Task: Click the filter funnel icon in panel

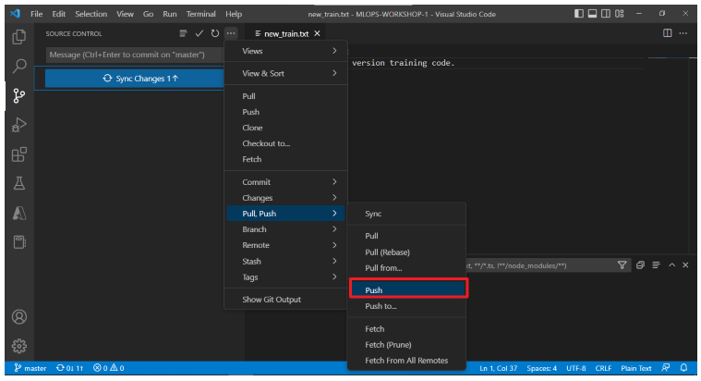Action: tap(622, 265)
